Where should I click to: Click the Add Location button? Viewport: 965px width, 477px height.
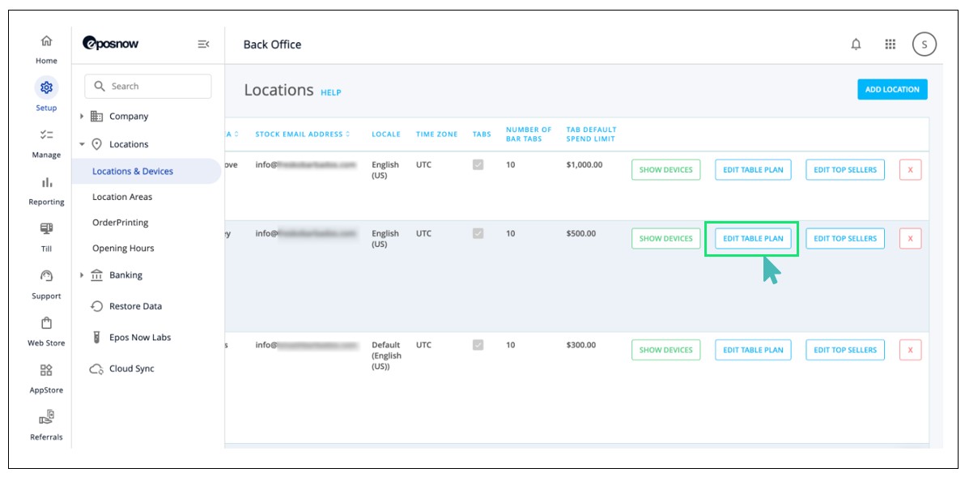[892, 90]
